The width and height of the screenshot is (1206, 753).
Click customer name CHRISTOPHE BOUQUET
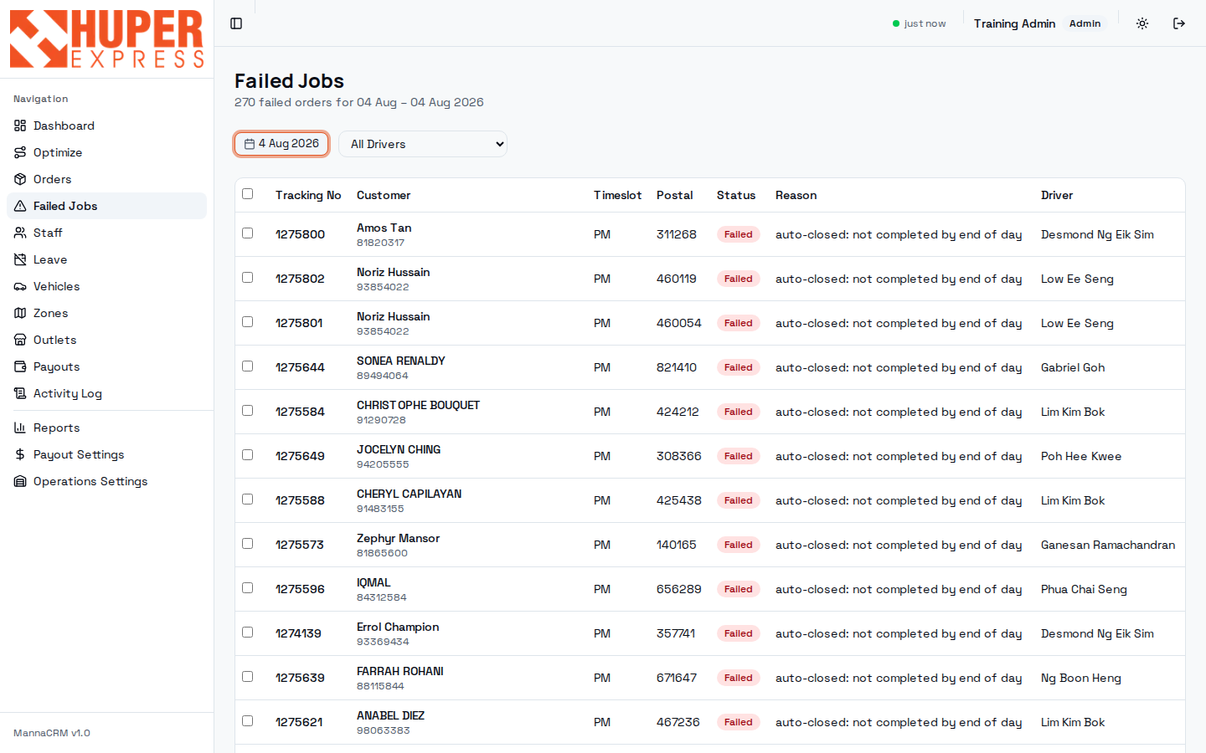(418, 405)
